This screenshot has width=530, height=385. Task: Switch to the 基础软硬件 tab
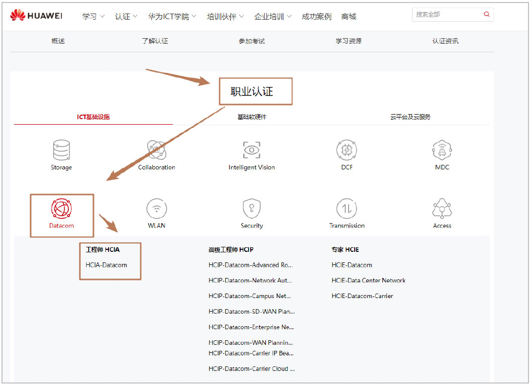[x=252, y=117]
